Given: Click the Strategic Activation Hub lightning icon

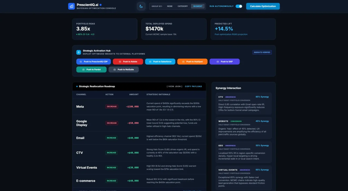Looking at the screenshot, I should click(79, 52).
